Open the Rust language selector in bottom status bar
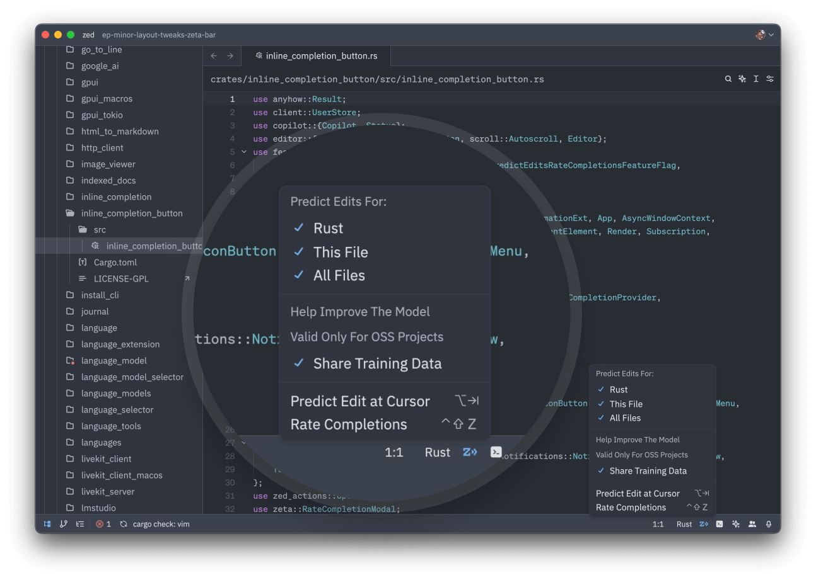Viewport: 816px width, 580px height. pos(684,524)
